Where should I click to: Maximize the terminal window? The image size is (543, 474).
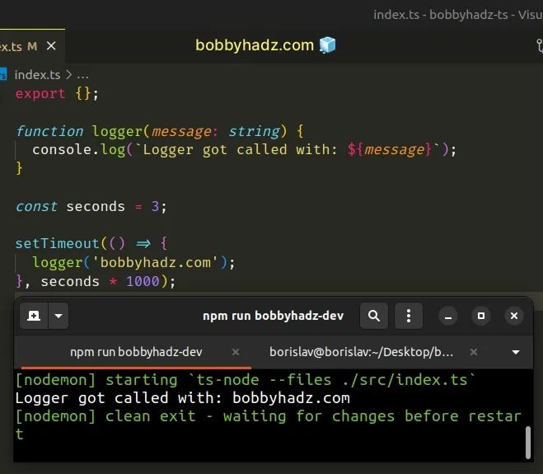pos(481,316)
